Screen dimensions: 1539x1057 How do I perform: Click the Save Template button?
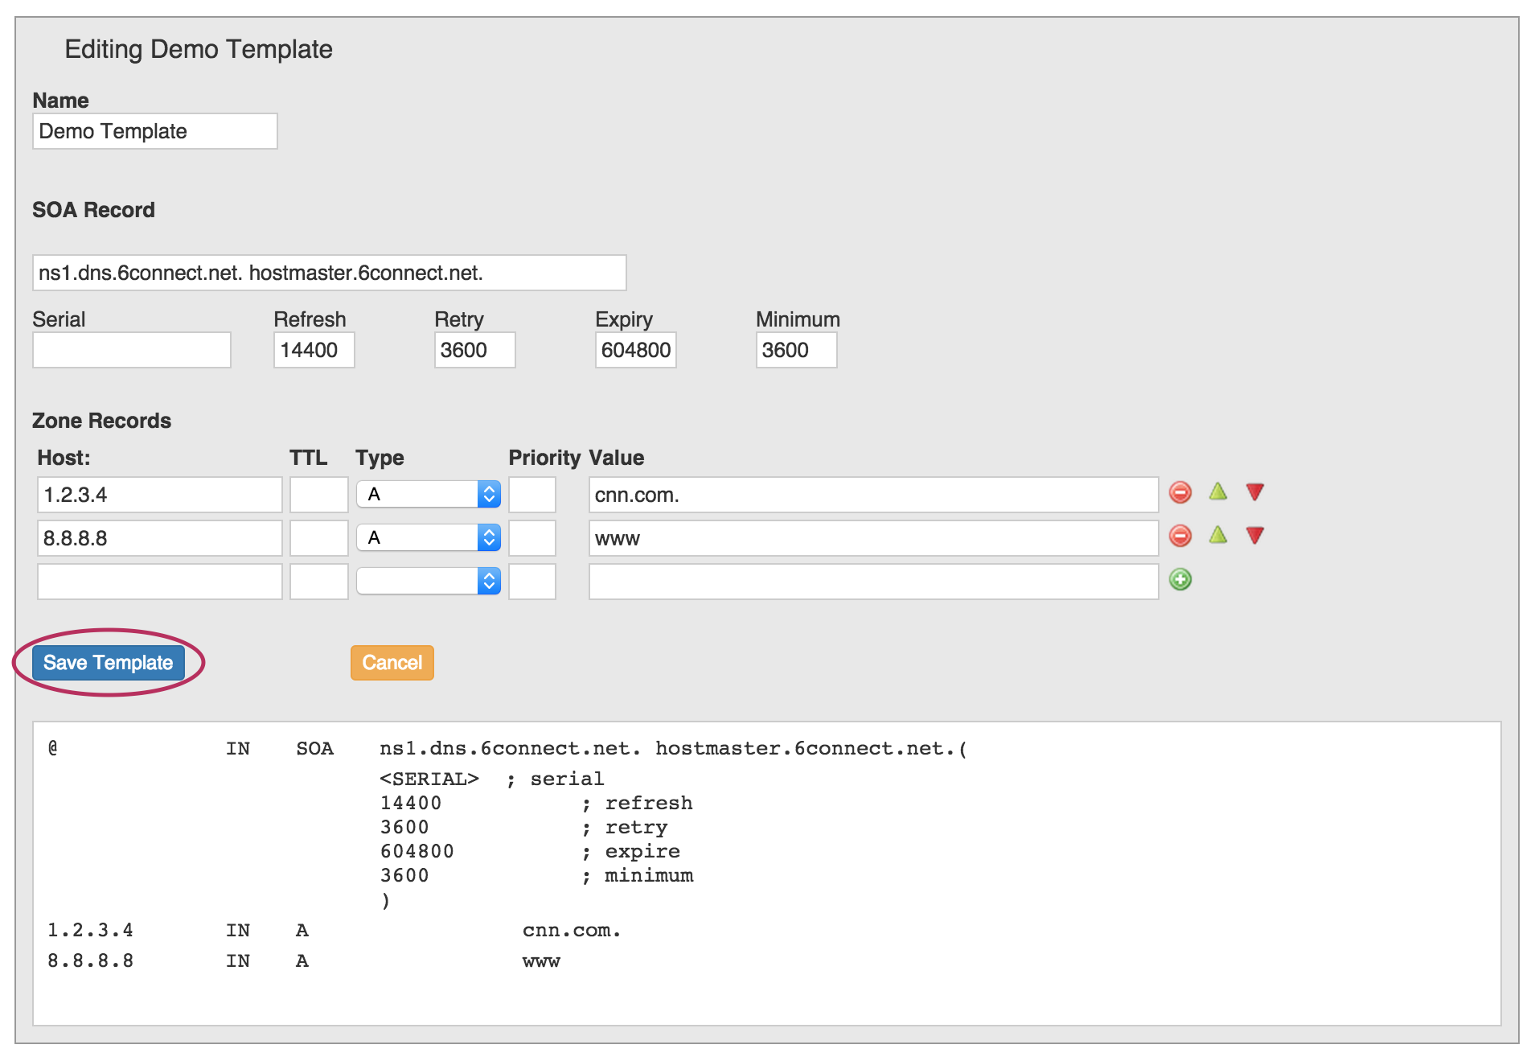tap(109, 663)
